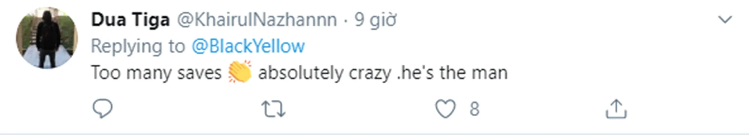Click the clapping hands emoji
The width and height of the screenshot is (749, 135).
coord(240,72)
